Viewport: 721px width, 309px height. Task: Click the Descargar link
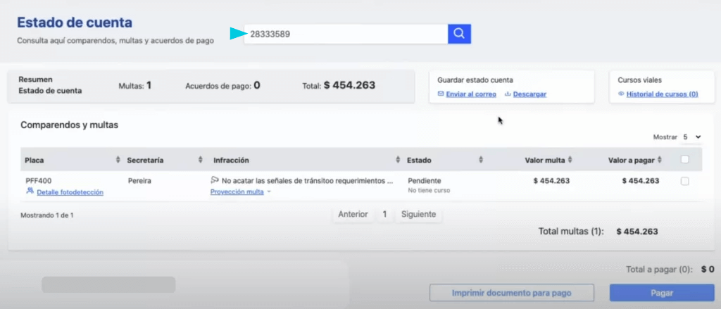pos(529,94)
